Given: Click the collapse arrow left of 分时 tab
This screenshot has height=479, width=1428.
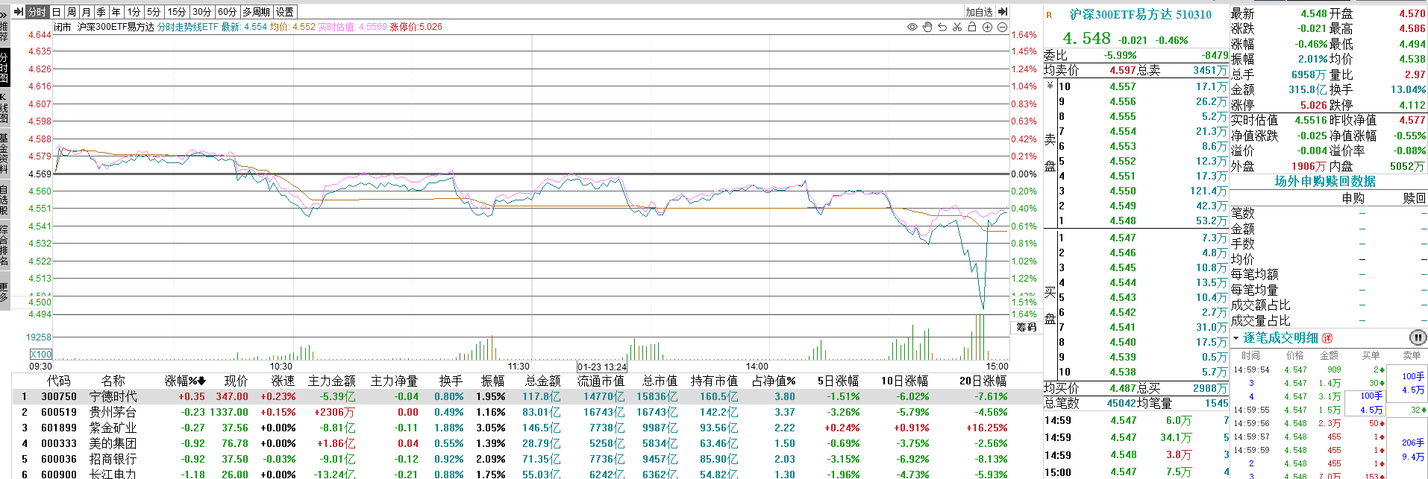Looking at the screenshot, I should pos(19,12).
